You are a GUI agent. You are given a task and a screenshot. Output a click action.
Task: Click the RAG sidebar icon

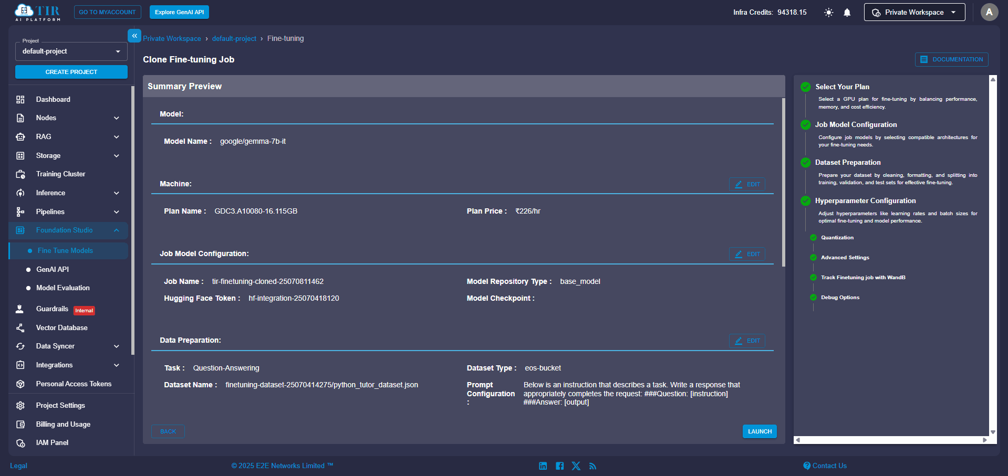[x=20, y=137]
